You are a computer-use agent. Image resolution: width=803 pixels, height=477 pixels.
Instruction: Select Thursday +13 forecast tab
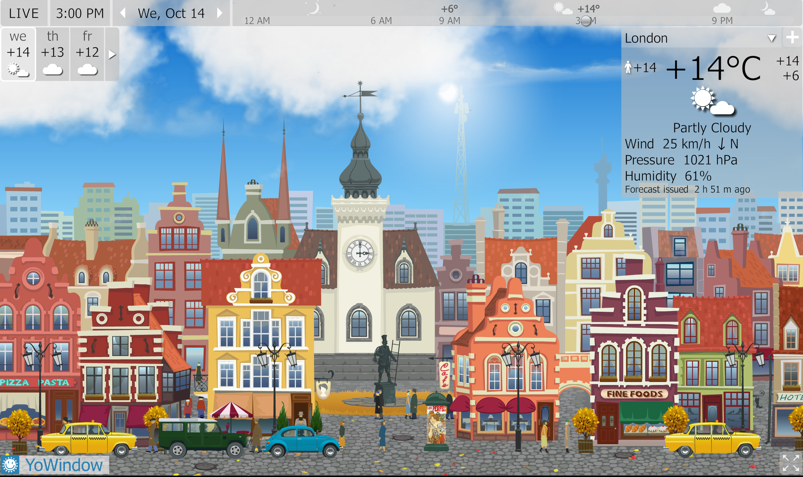point(53,54)
